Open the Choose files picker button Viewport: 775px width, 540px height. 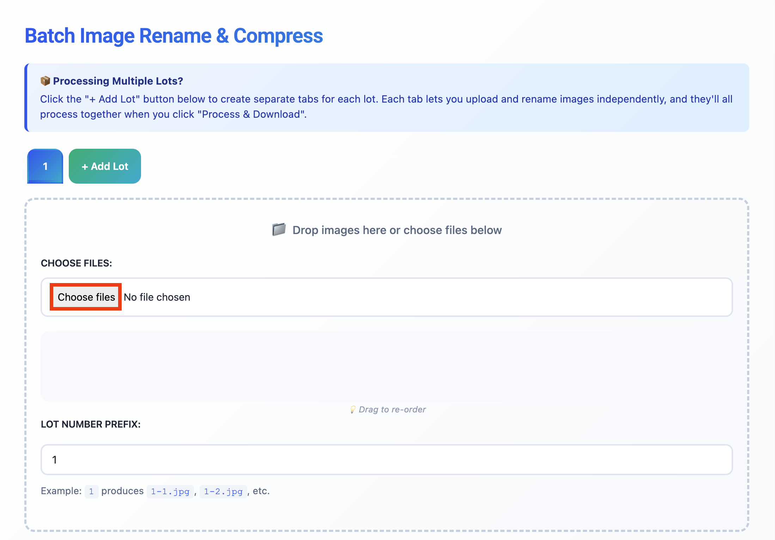[x=86, y=297]
